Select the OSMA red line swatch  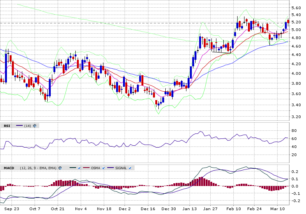coord(85,168)
